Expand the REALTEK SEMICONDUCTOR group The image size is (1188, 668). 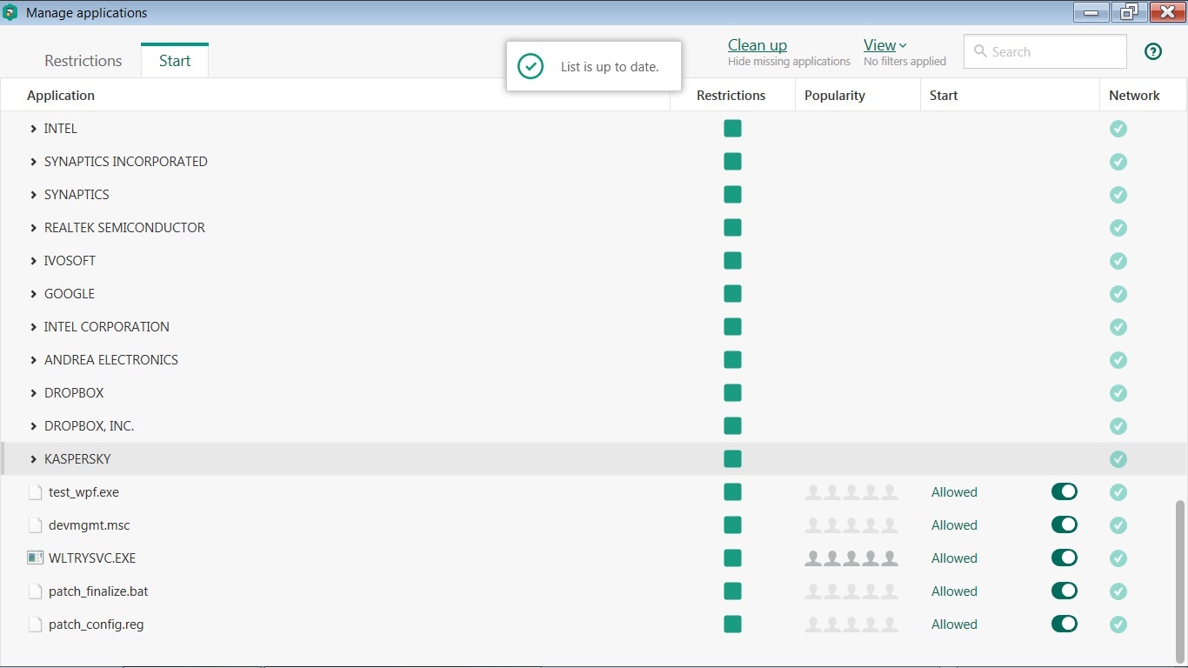tap(33, 228)
